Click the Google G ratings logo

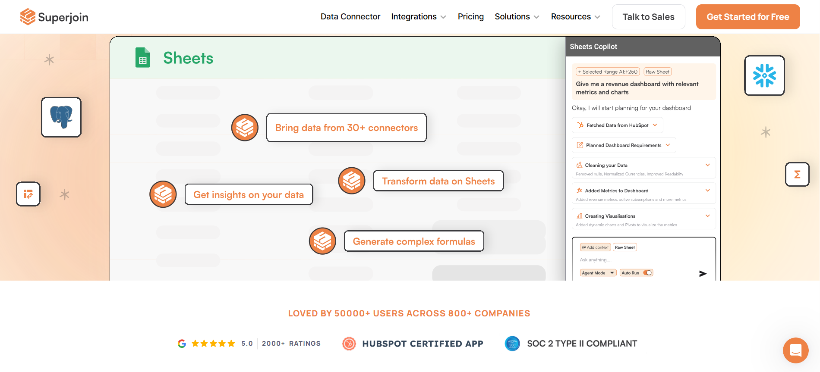182,344
